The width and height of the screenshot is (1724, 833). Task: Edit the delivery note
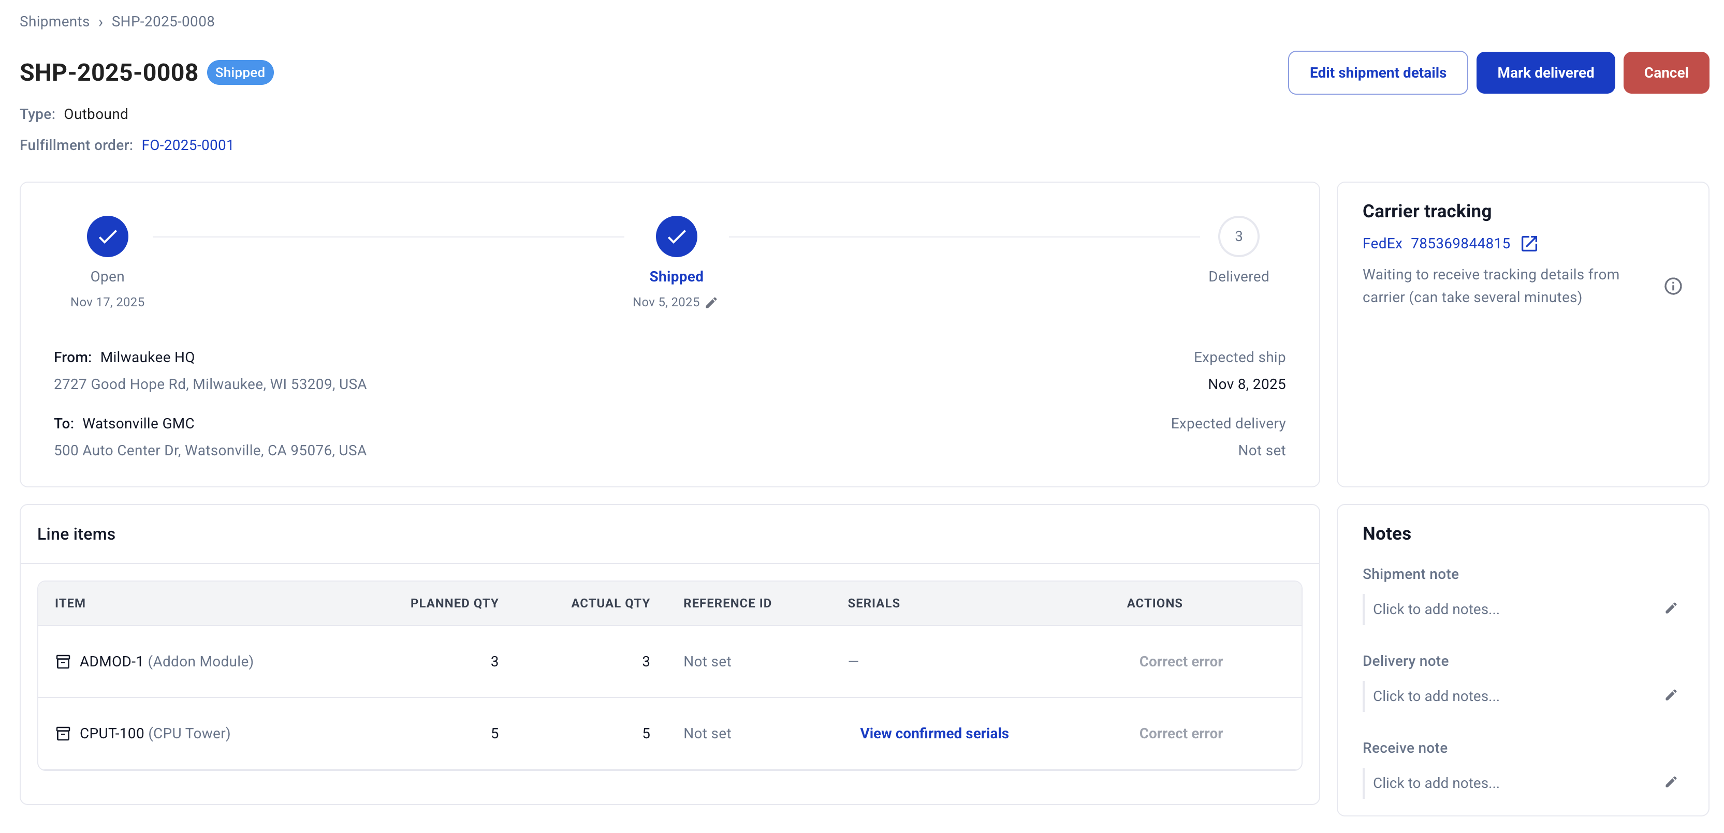(x=1671, y=694)
